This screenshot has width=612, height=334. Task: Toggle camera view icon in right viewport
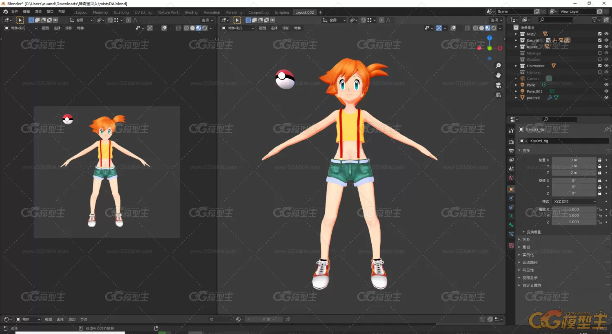pos(498,85)
